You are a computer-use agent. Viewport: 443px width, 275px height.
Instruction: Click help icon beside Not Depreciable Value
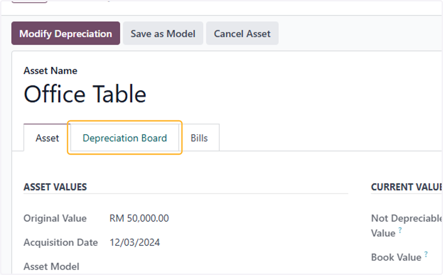pos(400,230)
